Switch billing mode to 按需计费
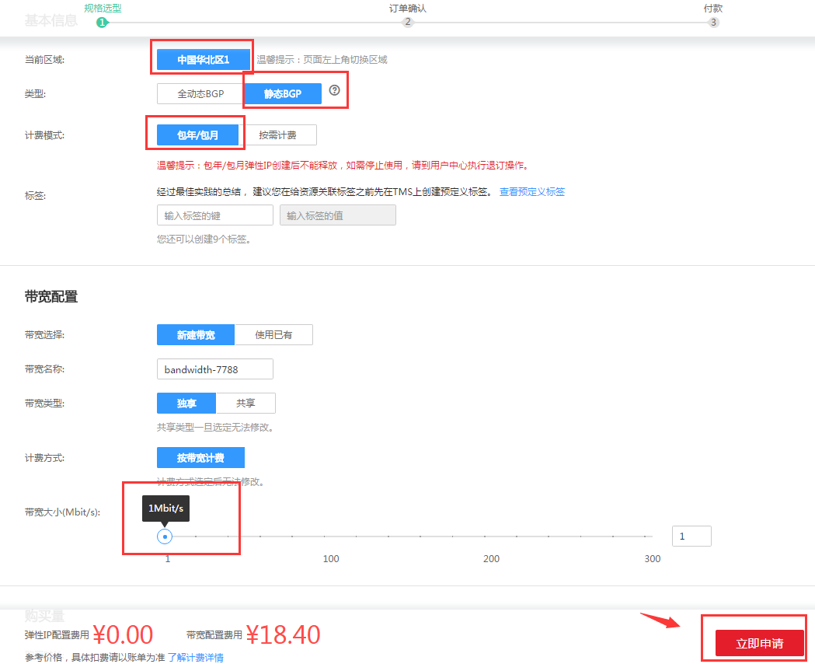The width and height of the screenshot is (815, 664). (277, 135)
